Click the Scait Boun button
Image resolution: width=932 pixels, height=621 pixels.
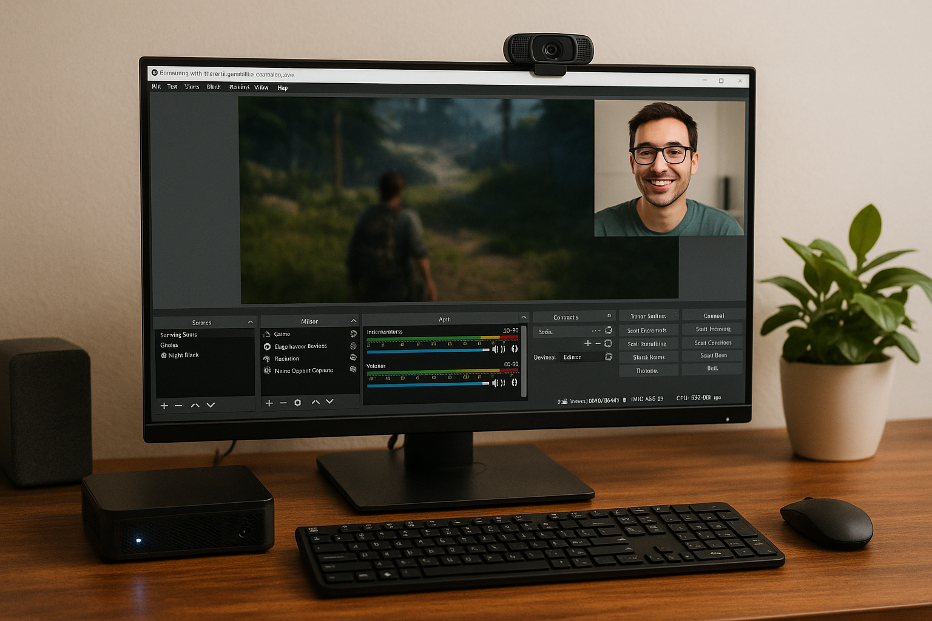click(713, 355)
